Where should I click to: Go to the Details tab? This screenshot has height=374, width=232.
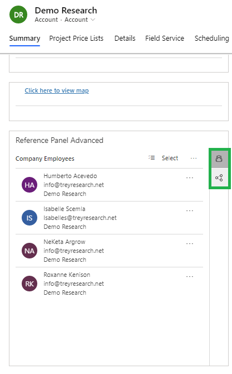pos(125,39)
